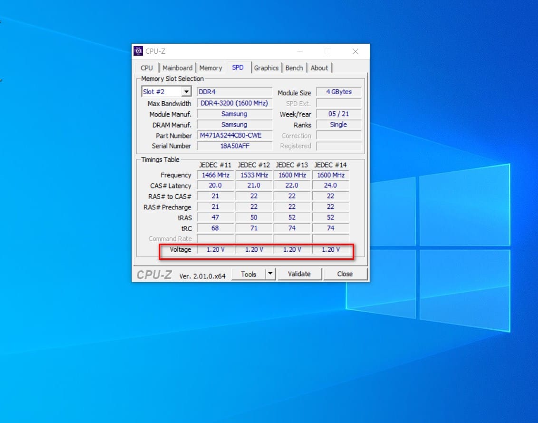Open the CPU tab
This screenshot has width=538, height=423.
coord(147,68)
